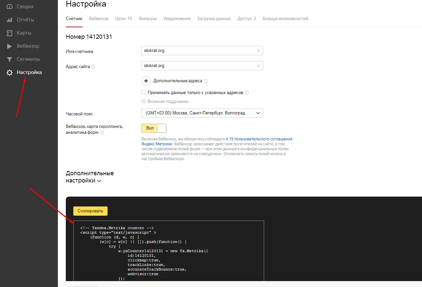
Task: Open the п.15 пользовательского соглашения link
Action: click(x=259, y=139)
